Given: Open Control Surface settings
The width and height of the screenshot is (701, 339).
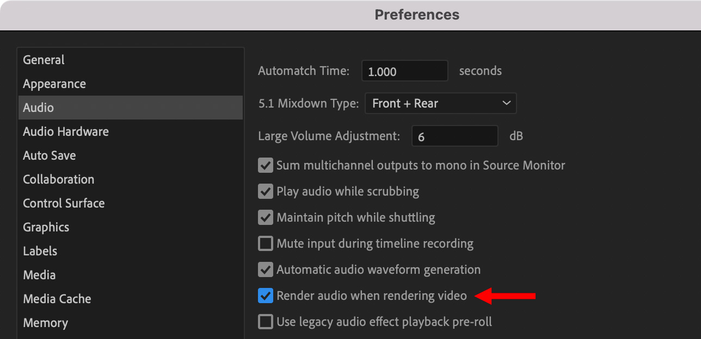Looking at the screenshot, I should (x=64, y=203).
